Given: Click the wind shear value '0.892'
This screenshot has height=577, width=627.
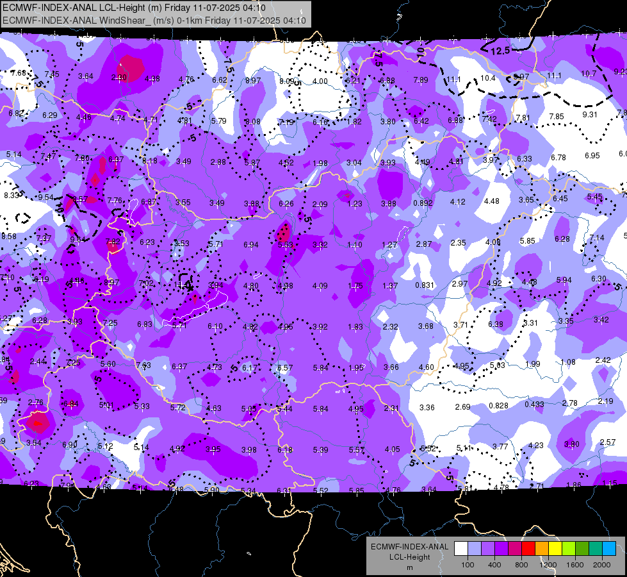Looking at the screenshot, I should pos(423,203).
